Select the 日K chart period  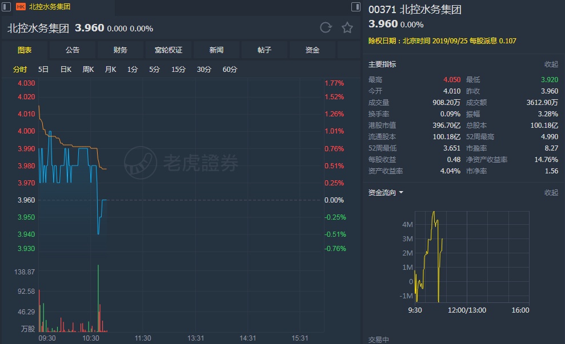point(66,70)
